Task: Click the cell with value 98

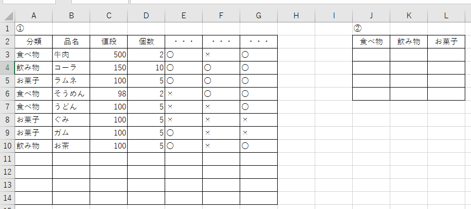Action: [x=108, y=93]
